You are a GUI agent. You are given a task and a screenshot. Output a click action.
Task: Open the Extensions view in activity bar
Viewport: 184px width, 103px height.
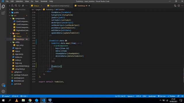pos(3,13)
